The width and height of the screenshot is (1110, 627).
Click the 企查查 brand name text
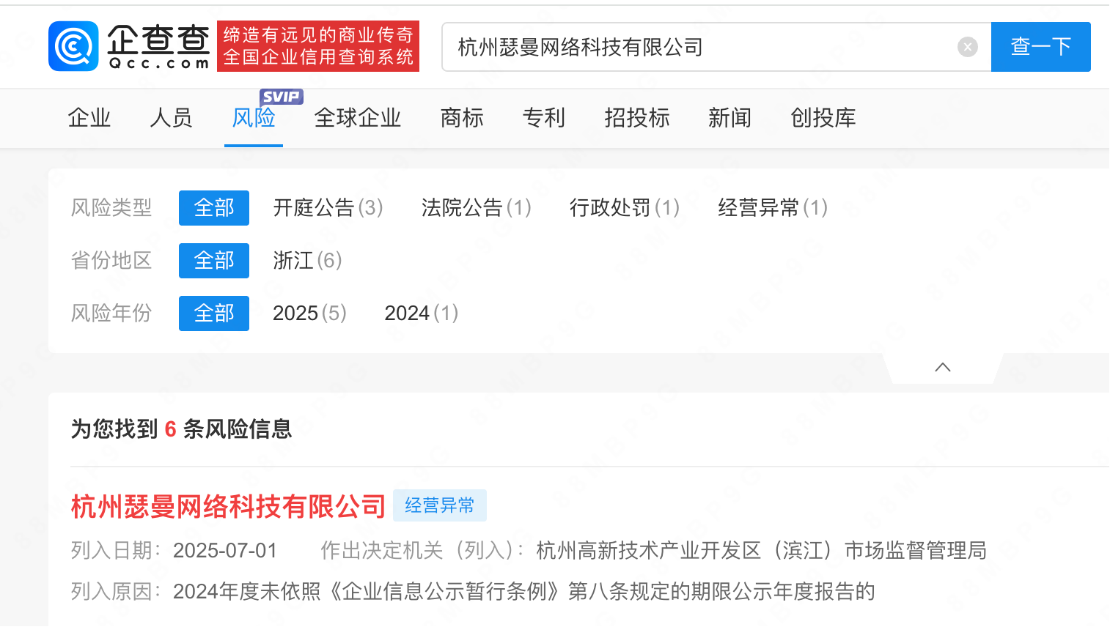[159, 40]
